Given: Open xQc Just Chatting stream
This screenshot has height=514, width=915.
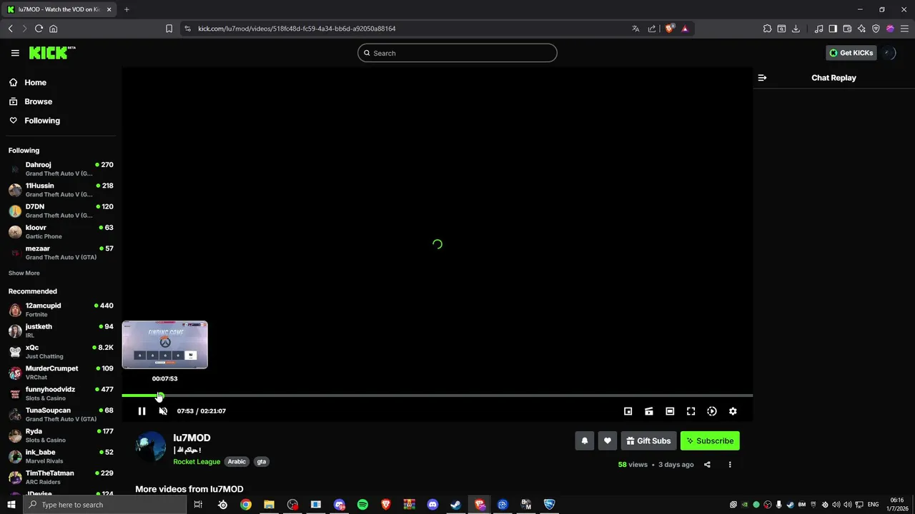Looking at the screenshot, I should [x=60, y=352].
